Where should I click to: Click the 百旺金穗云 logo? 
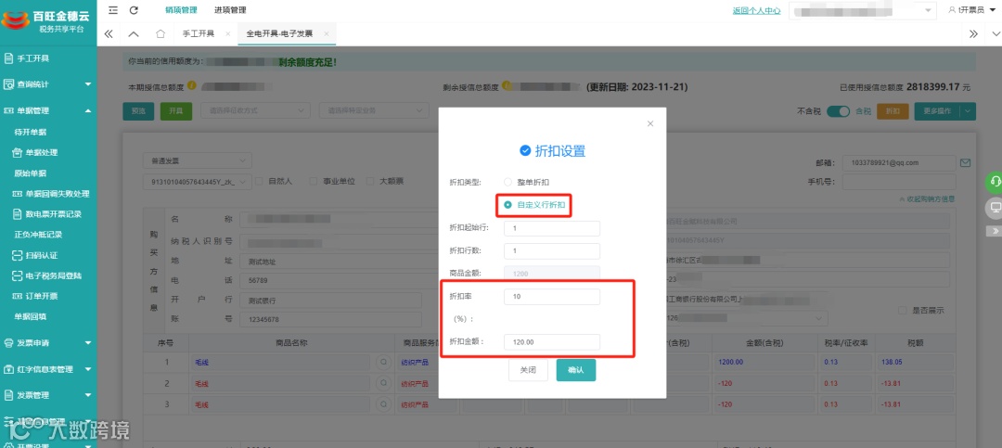[x=46, y=20]
